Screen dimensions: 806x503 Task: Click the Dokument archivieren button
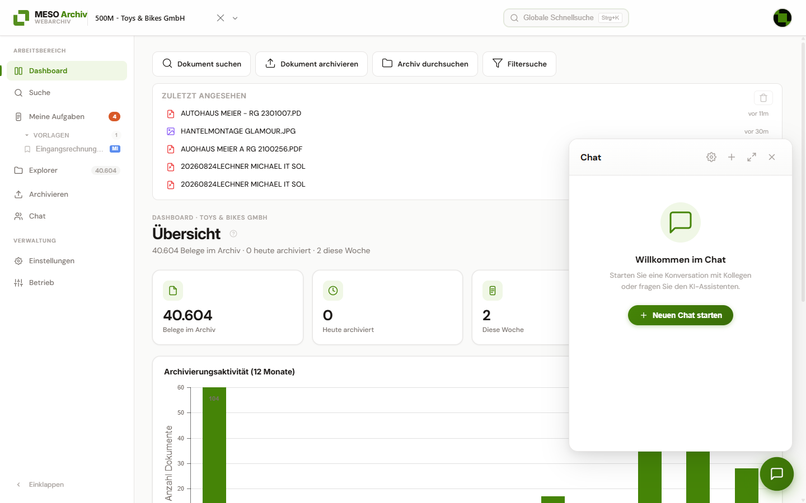click(x=311, y=64)
